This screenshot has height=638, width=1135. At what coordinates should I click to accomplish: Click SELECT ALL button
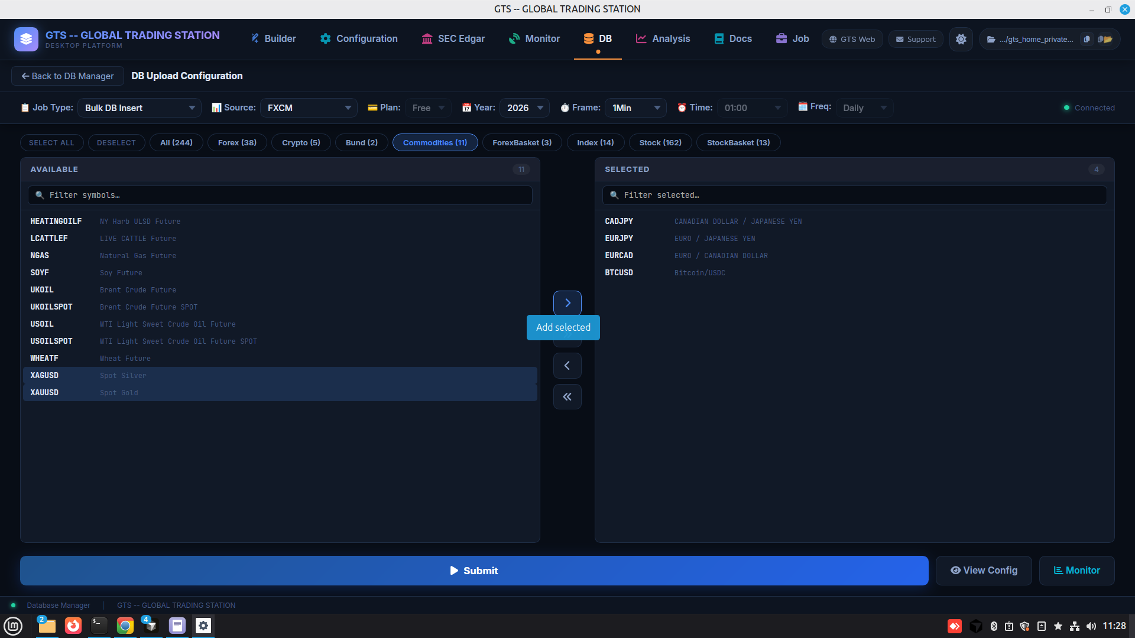[51, 142]
